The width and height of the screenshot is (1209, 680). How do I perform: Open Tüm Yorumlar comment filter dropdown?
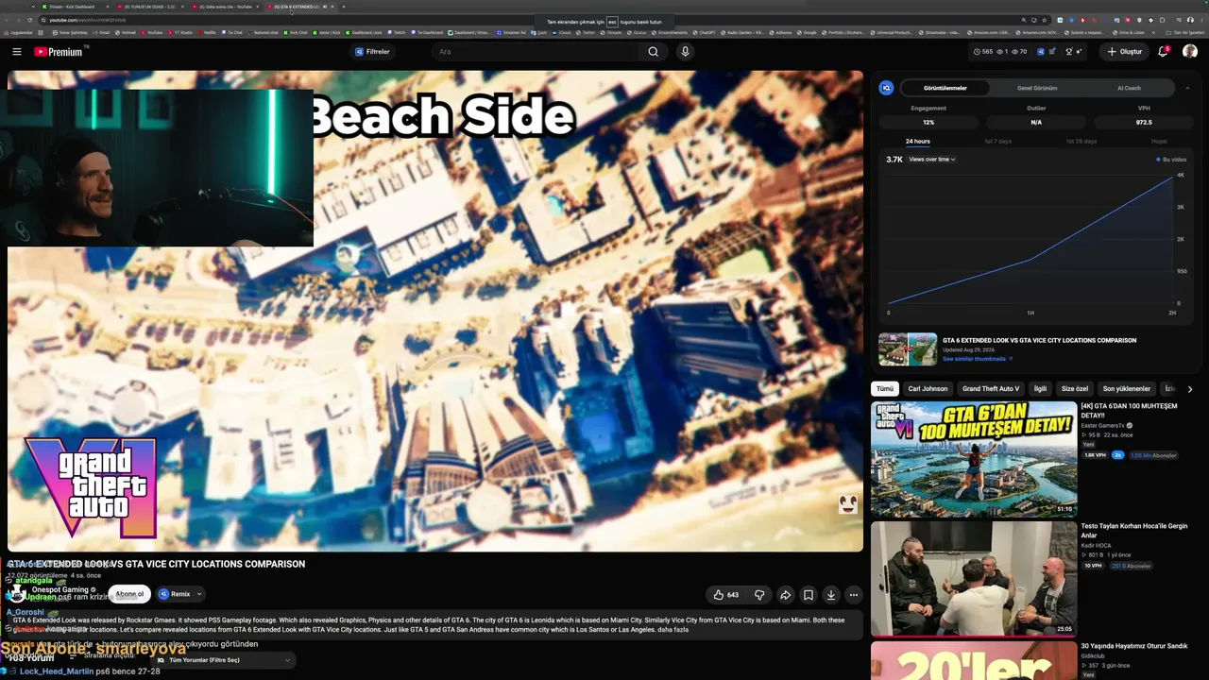[223, 660]
